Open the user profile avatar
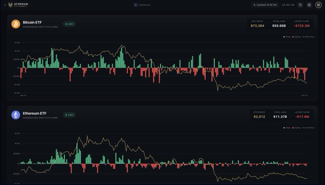 318,5
